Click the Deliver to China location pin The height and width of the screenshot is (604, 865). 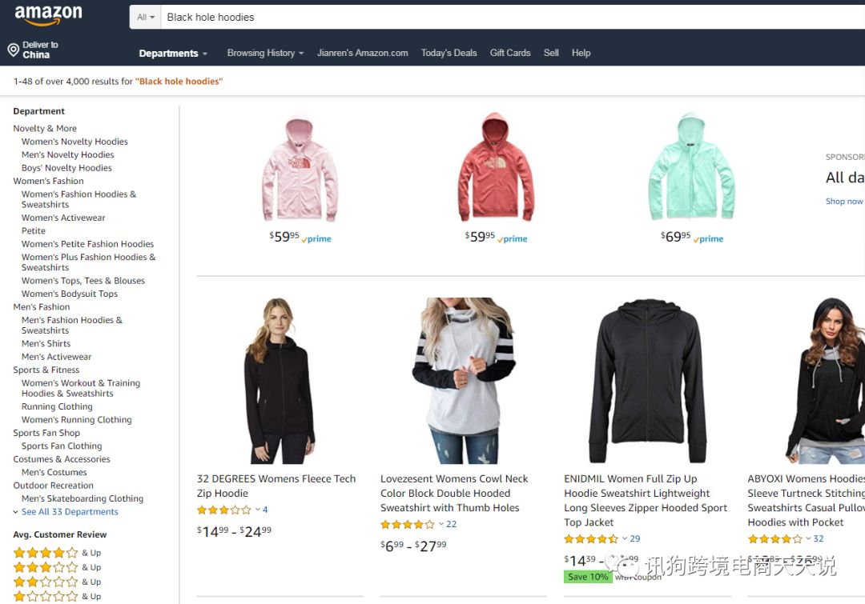click(x=14, y=50)
